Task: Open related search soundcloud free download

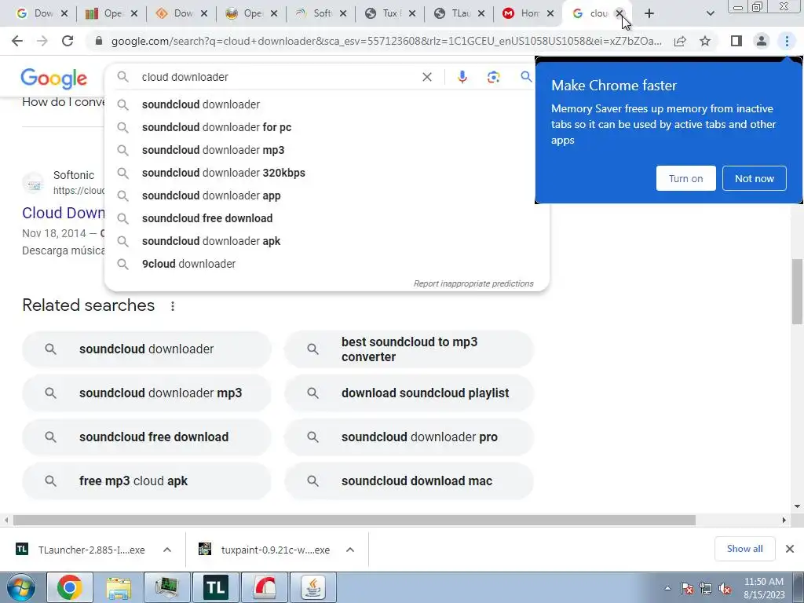Action: tap(147, 437)
